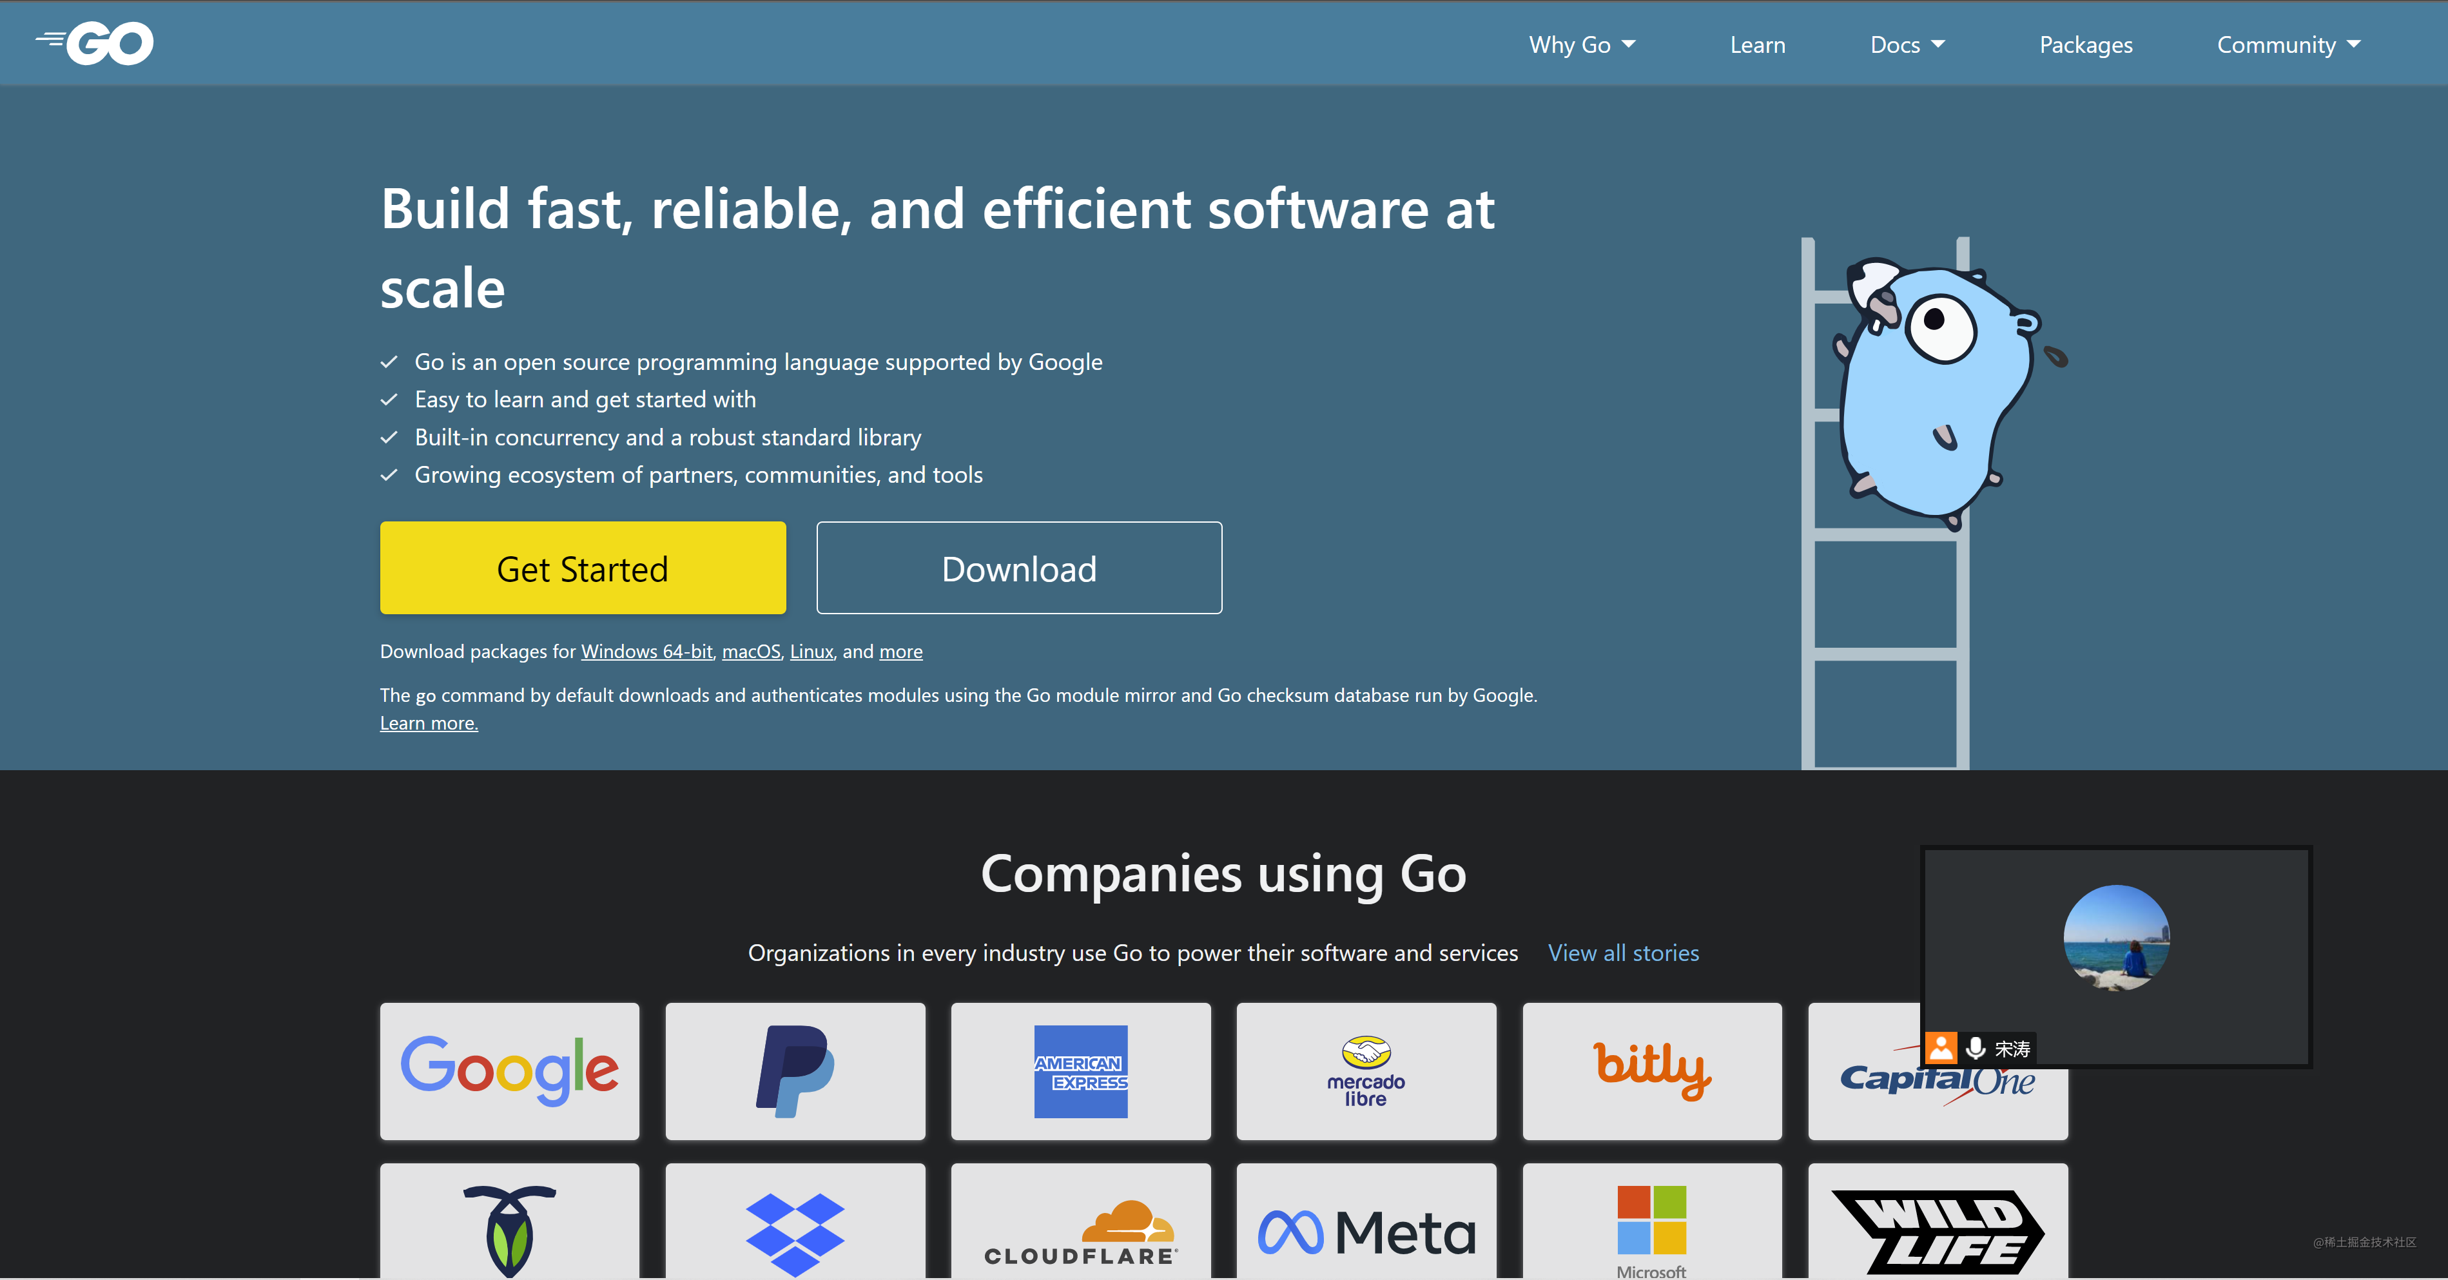Open the Google company logo card

[509, 1070]
